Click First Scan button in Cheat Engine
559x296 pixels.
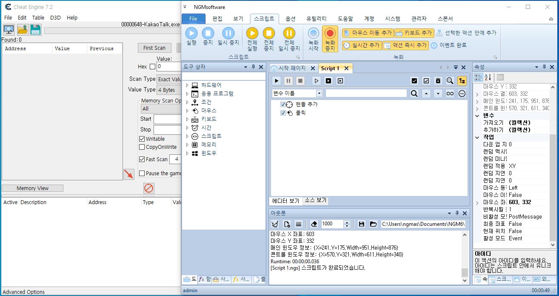[154, 48]
